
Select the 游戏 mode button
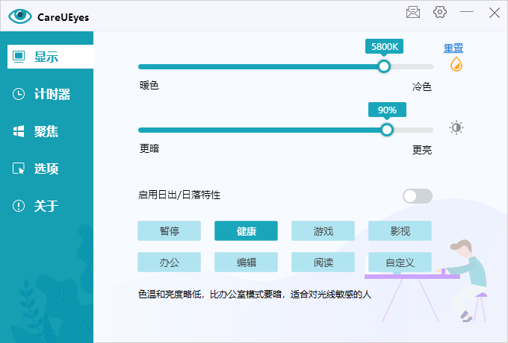click(323, 231)
